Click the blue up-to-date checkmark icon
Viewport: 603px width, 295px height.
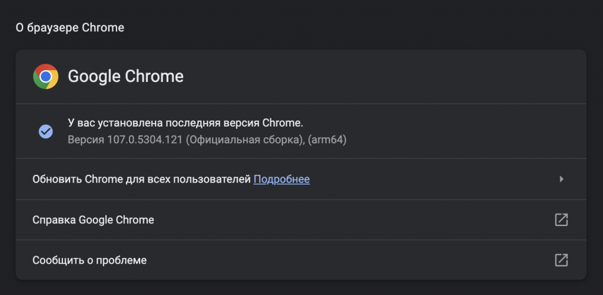click(x=45, y=131)
